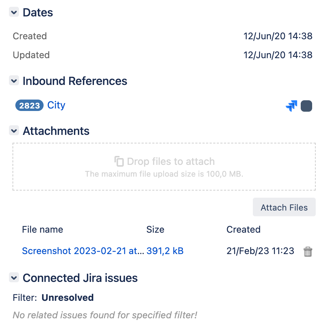Sort attachments by the Size column header

pyautogui.click(x=155, y=229)
